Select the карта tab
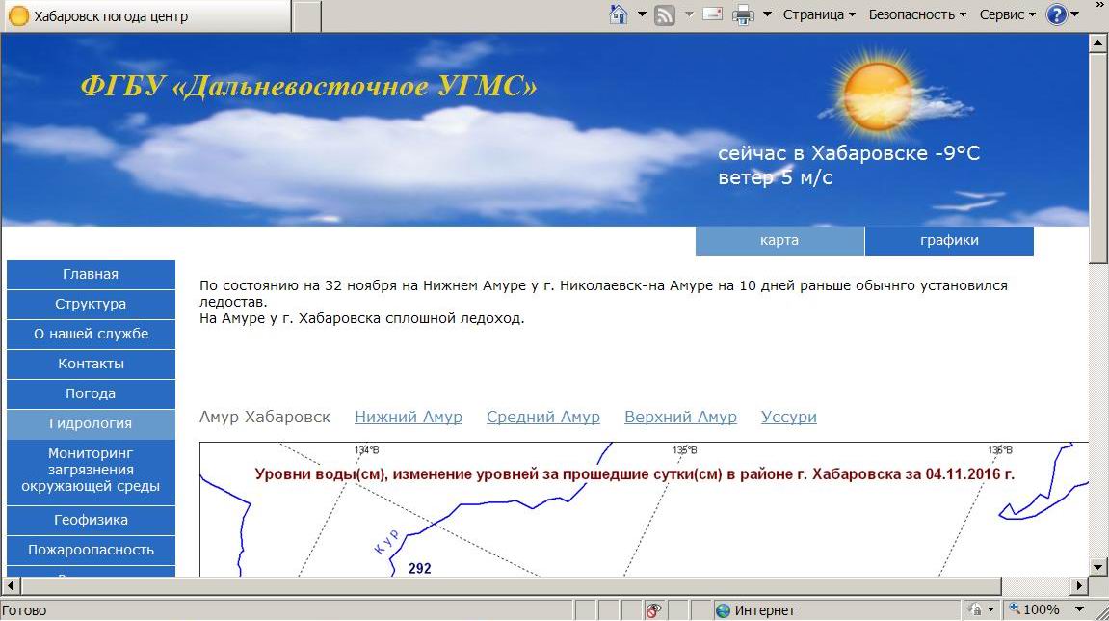The image size is (1109, 621). [779, 241]
